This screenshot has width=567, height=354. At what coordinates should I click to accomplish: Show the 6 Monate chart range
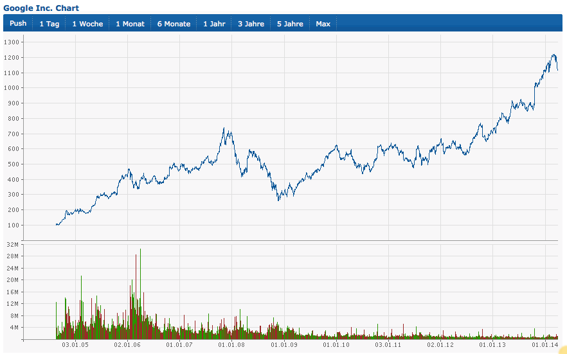(174, 24)
